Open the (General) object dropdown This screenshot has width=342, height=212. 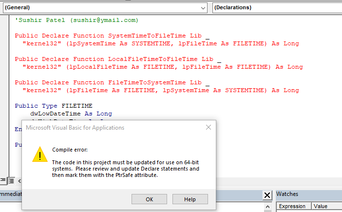click(x=105, y=8)
